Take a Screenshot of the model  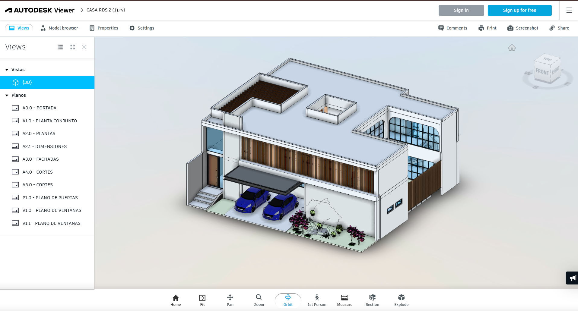[523, 28]
